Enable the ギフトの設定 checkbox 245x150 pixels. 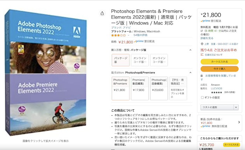click(202, 98)
